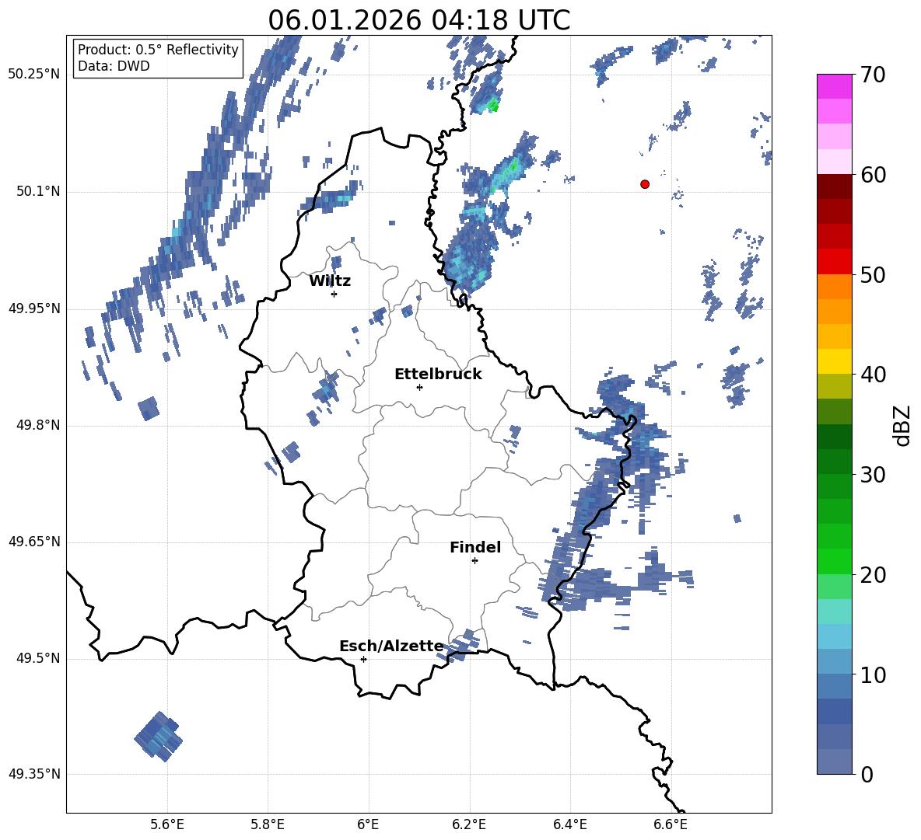
Task: Click the 10 value on the colorbar
Action: pos(873,674)
